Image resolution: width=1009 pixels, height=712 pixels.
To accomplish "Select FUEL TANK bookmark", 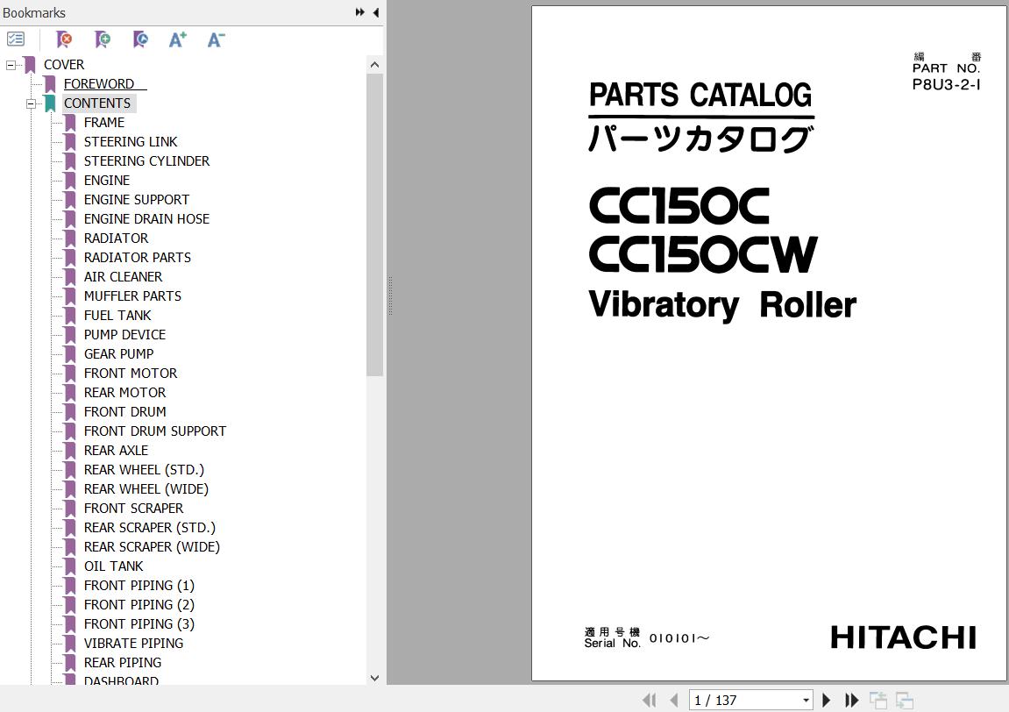I will point(117,316).
